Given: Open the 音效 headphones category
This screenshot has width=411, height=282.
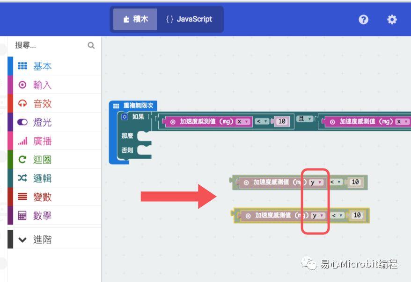Looking at the screenshot, I should pyautogui.click(x=42, y=104).
